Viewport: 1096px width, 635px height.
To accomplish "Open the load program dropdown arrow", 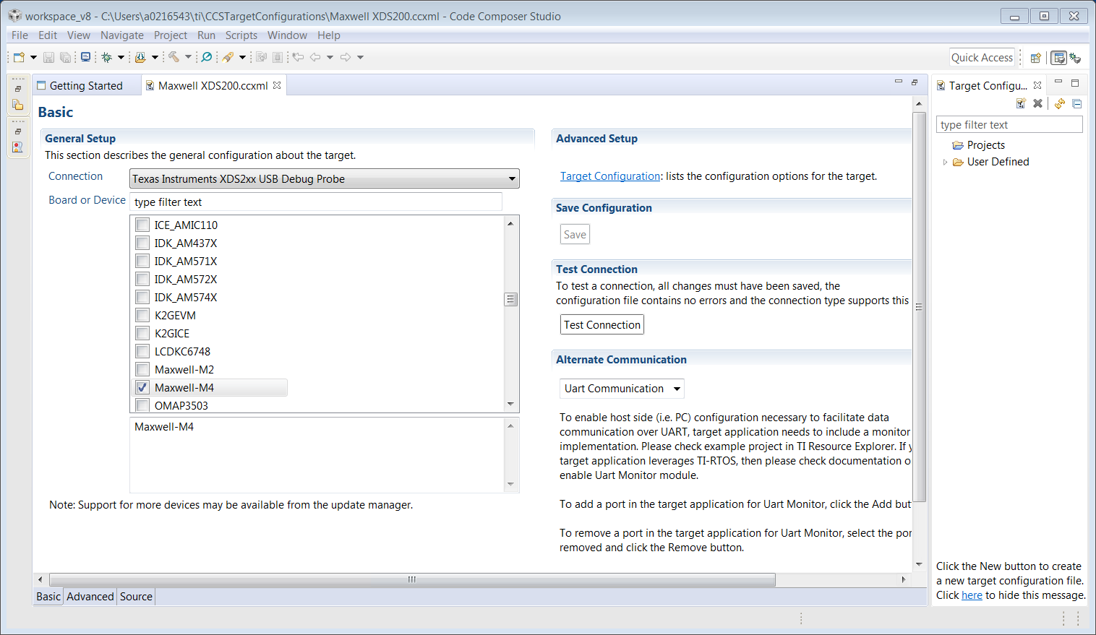I will [x=155, y=57].
